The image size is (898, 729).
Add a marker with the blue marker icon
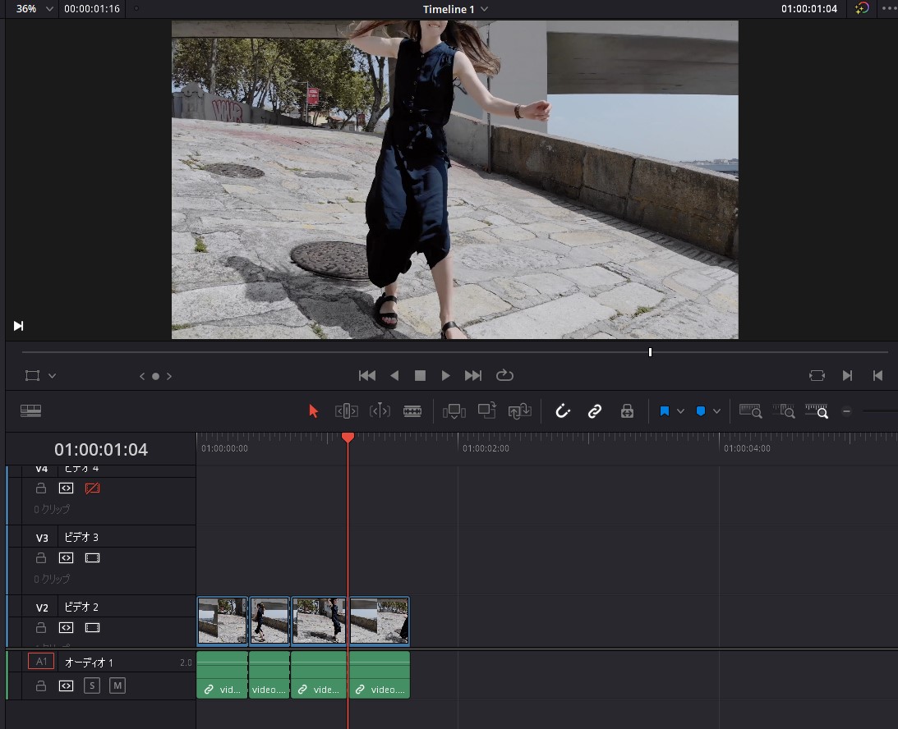point(701,410)
